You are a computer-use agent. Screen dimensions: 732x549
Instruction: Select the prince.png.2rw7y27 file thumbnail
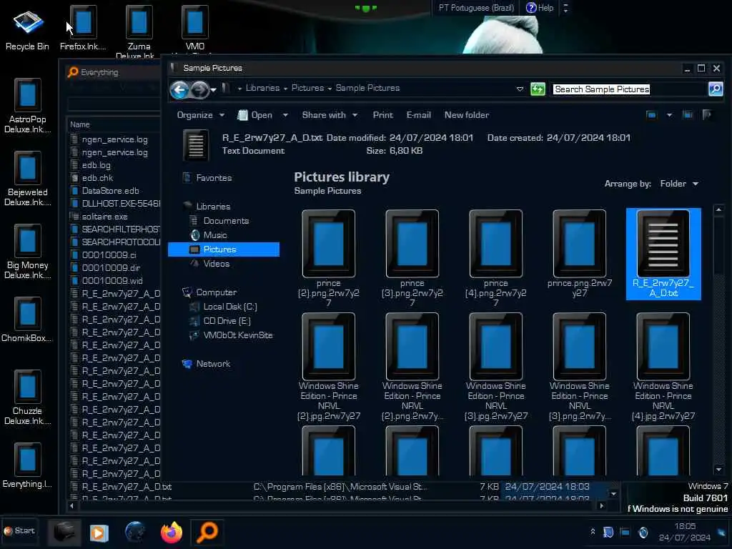tap(579, 254)
